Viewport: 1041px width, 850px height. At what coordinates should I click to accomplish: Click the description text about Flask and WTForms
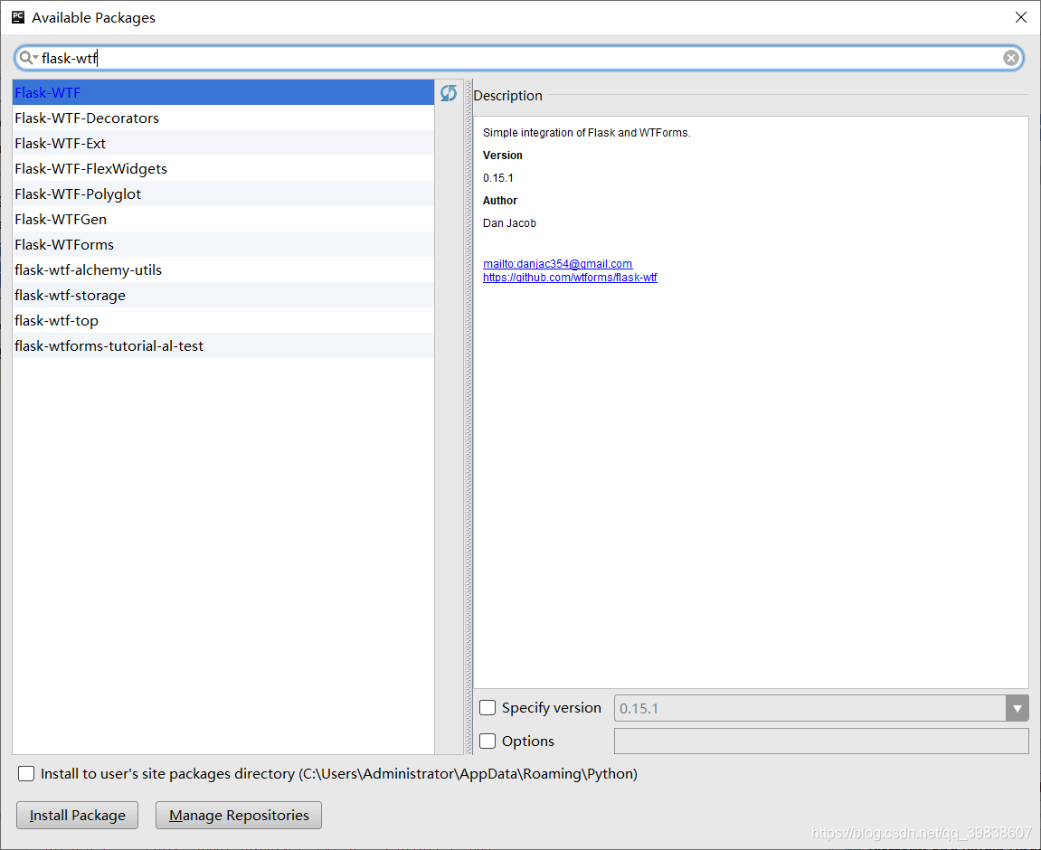pos(586,133)
